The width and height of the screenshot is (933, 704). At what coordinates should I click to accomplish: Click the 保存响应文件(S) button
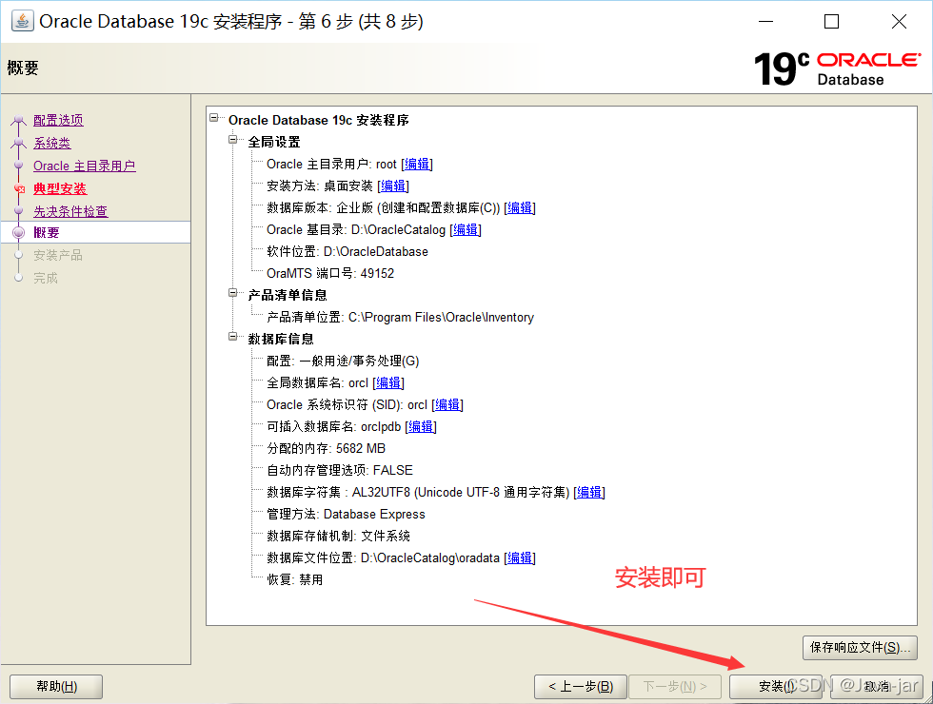pyautogui.click(x=860, y=647)
